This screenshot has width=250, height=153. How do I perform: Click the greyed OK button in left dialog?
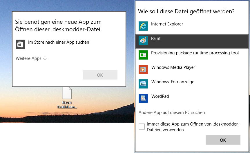click(100, 75)
